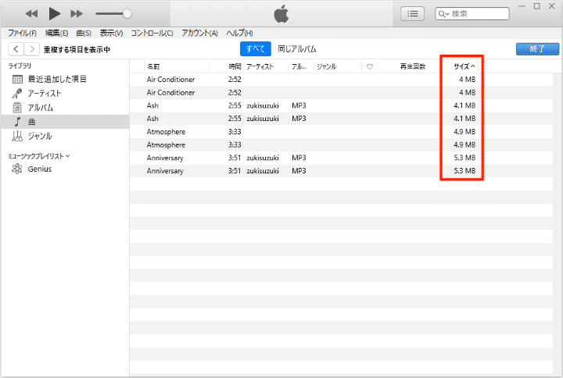Sort by the アーティスト column header
563x378 pixels.
tap(267, 66)
